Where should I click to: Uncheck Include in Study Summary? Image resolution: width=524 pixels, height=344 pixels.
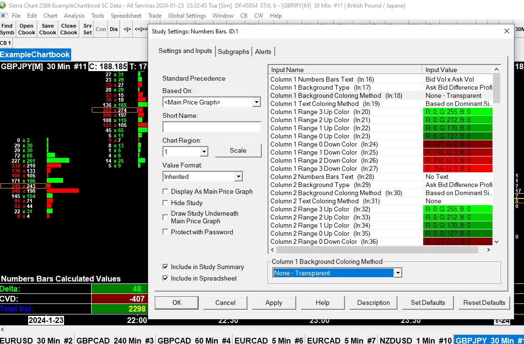coord(165,267)
